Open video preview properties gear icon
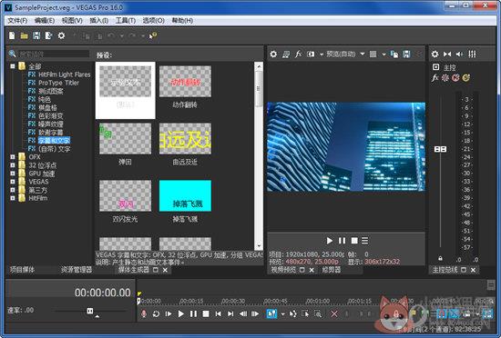 pyautogui.click(x=273, y=55)
